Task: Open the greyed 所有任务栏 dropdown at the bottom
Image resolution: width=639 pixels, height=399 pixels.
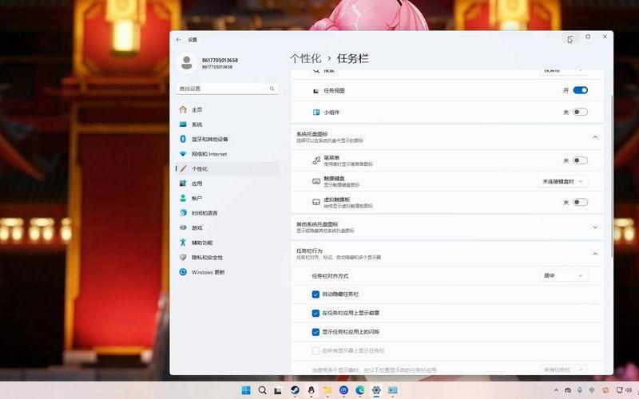Action: coord(564,369)
